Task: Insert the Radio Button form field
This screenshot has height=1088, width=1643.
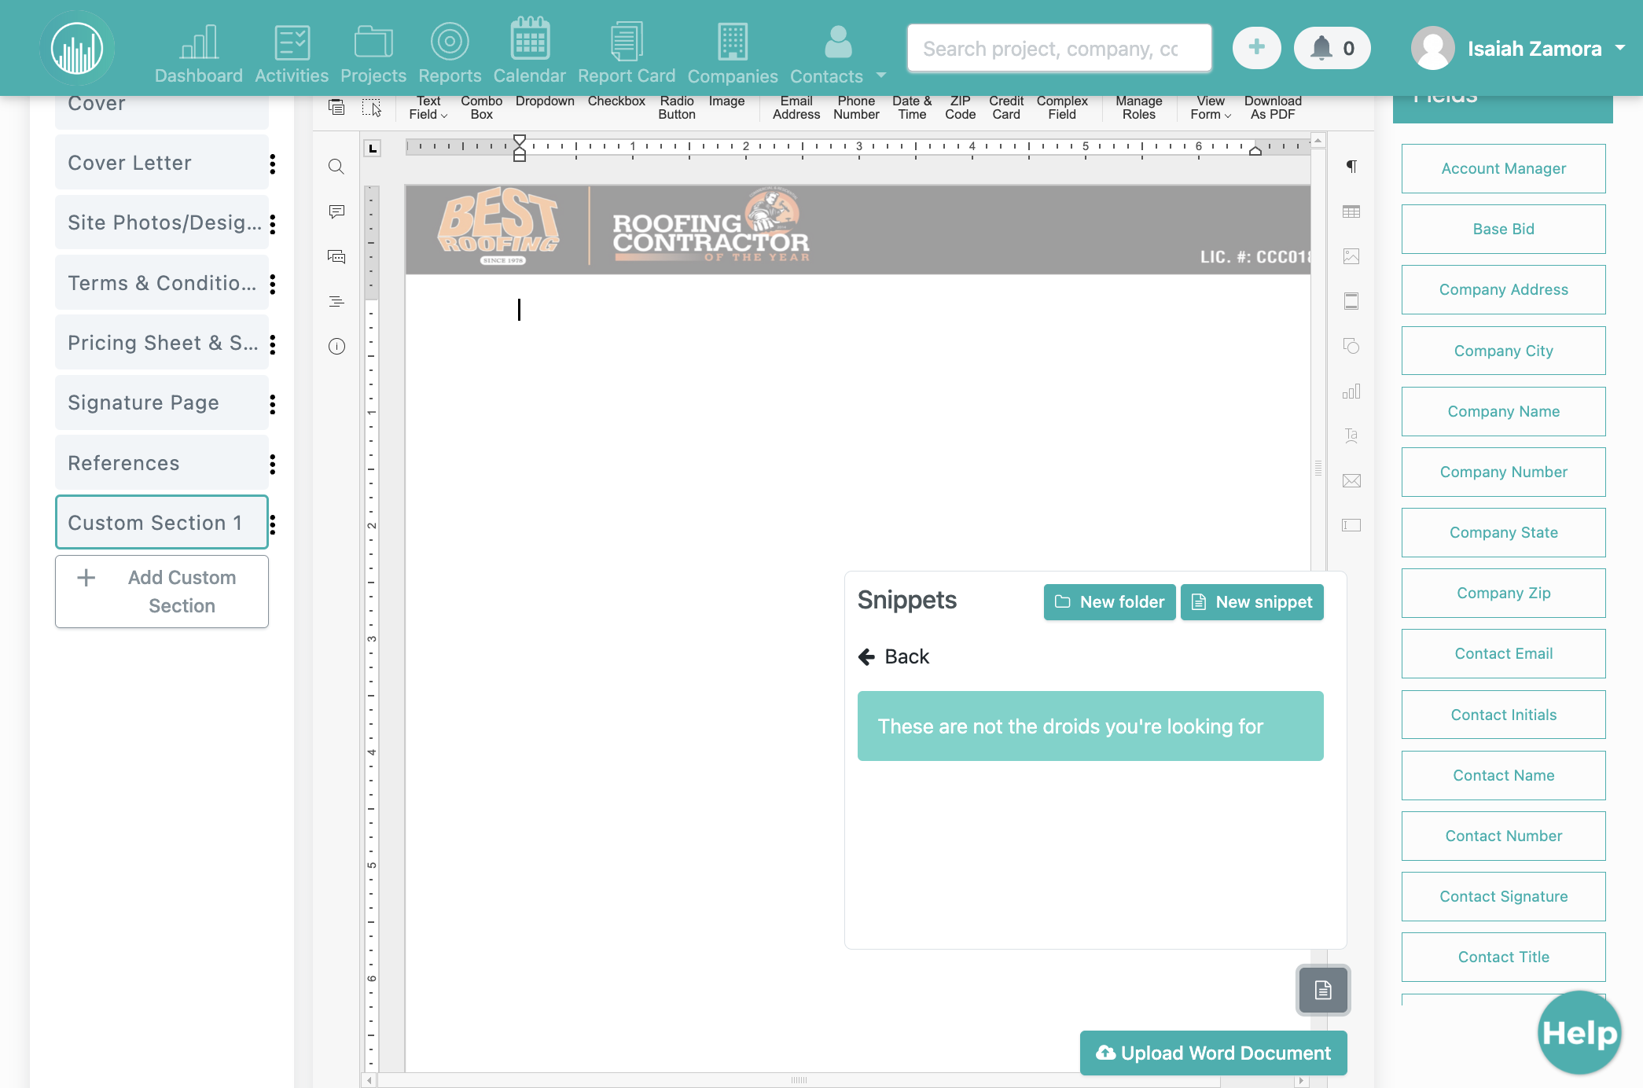Action: pos(676,108)
